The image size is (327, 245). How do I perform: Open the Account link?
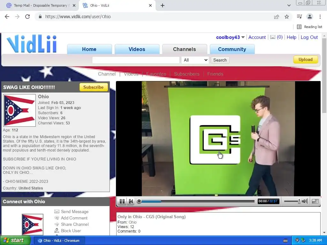tap(257, 37)
